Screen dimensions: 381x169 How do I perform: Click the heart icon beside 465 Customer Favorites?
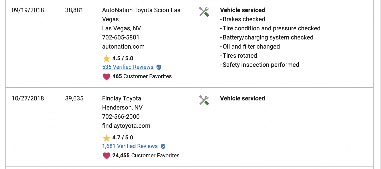pyautogui.click(x=107, y=77)
